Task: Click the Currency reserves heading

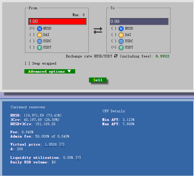Action: click(28, 107)
